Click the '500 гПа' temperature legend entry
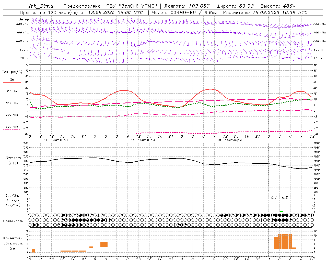This screenshot has width=327, height=261. 12,127
